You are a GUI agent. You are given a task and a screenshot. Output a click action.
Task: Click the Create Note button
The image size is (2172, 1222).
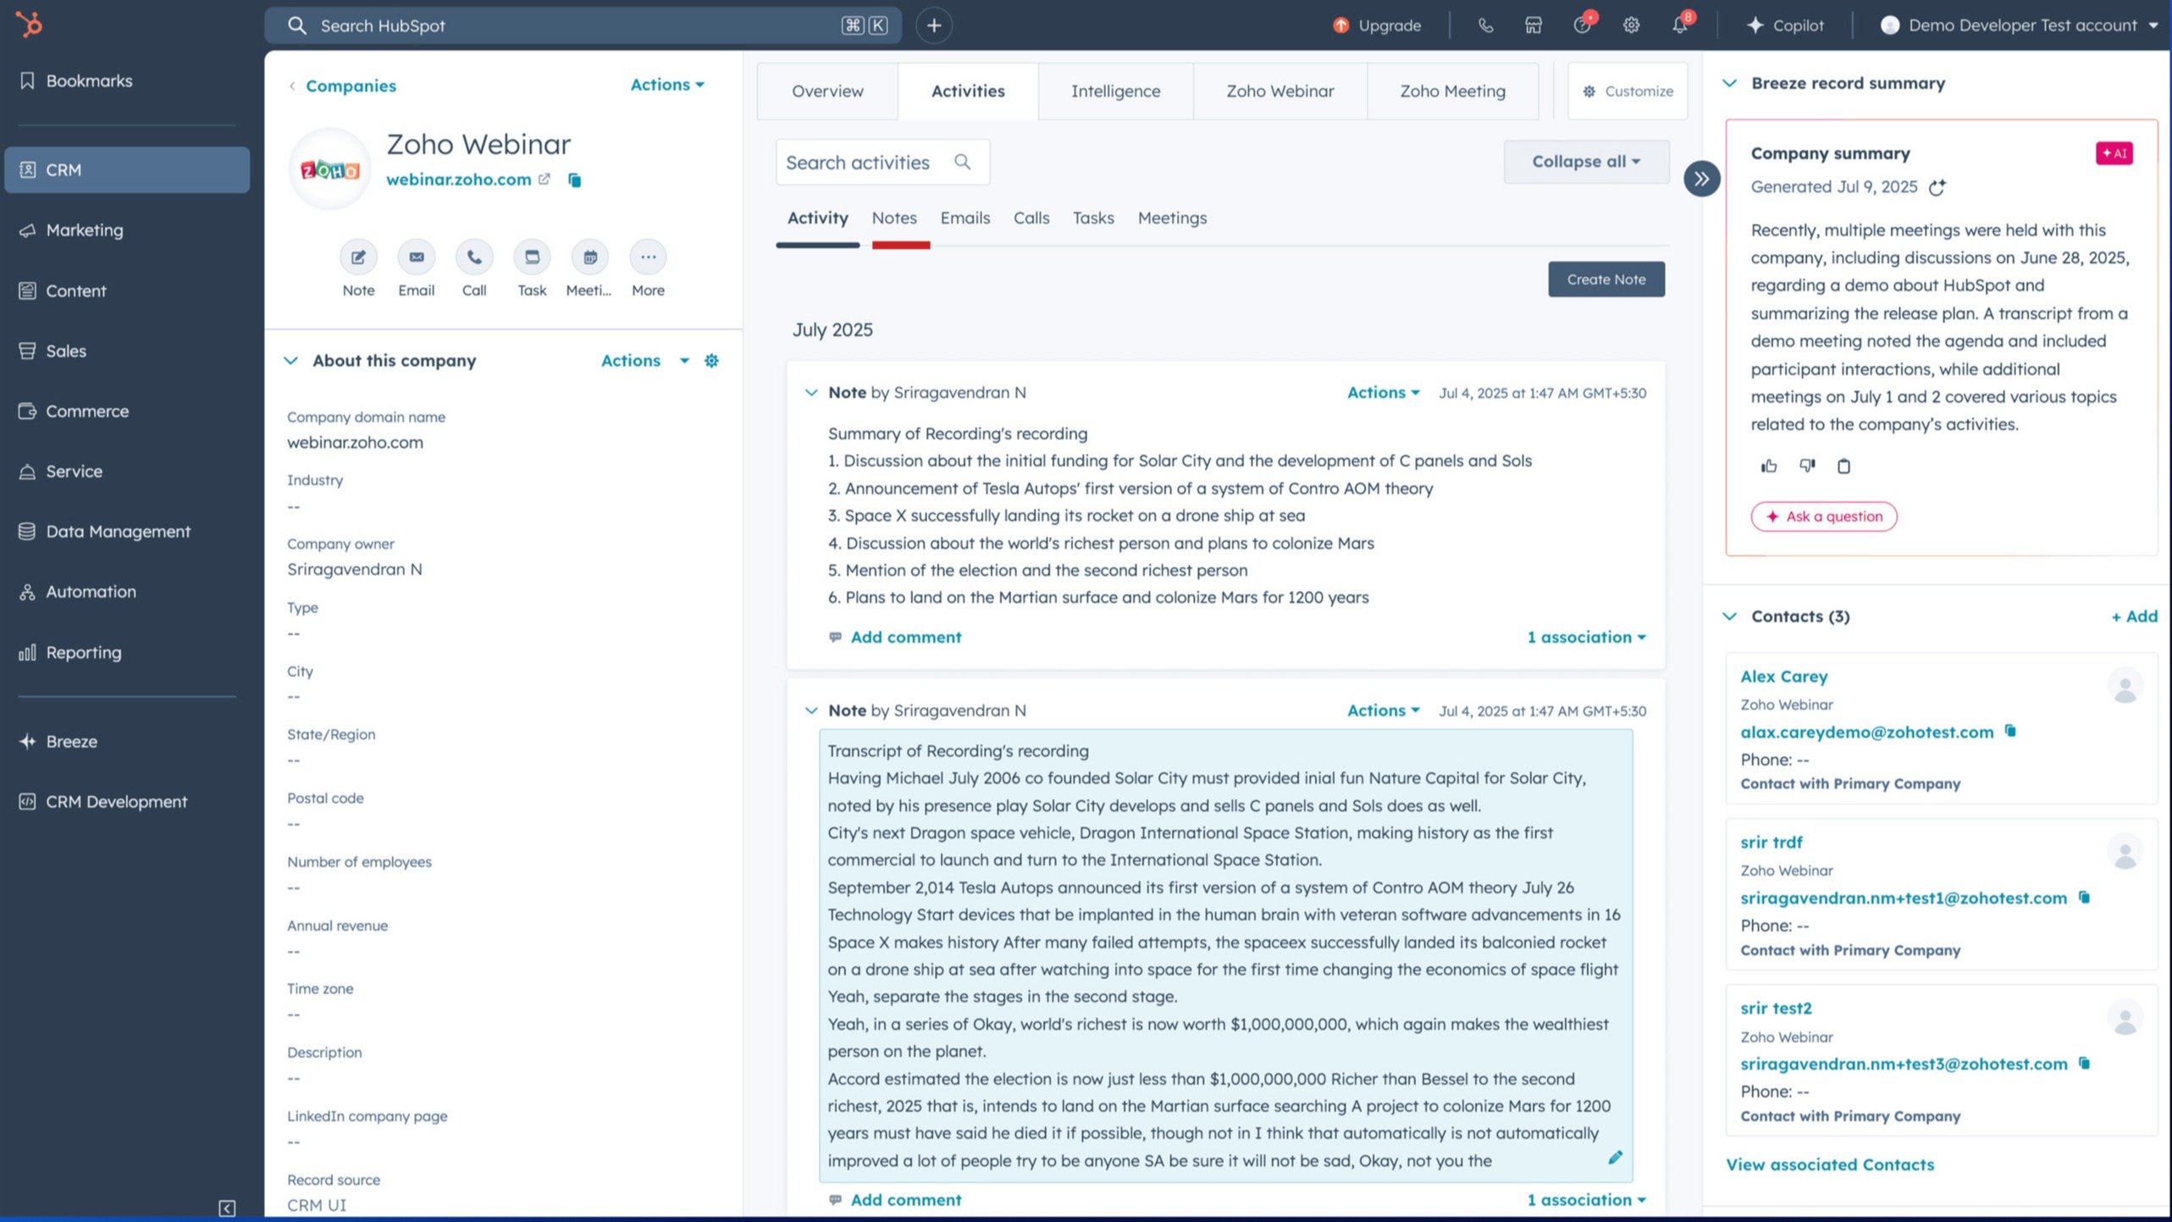1606,279
